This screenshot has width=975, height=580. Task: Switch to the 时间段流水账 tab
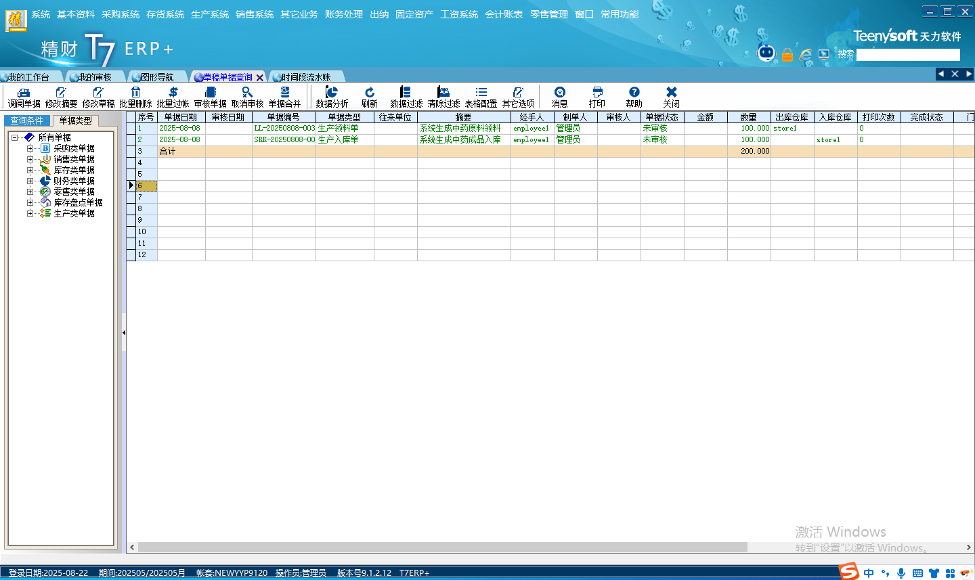pos(305,77)
